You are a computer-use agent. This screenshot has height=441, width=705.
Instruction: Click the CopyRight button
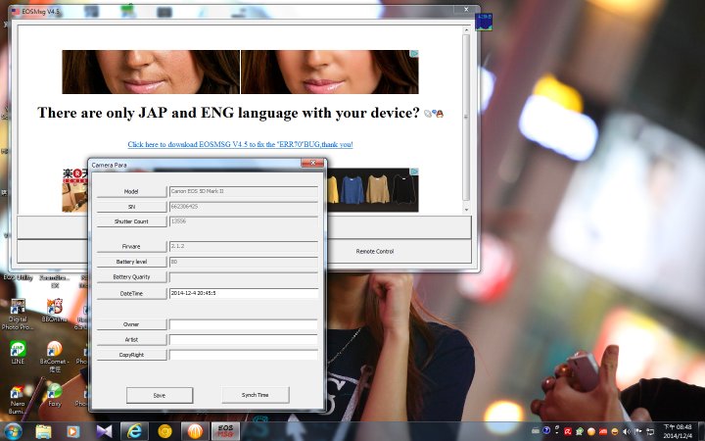click(x=131, y=355)
